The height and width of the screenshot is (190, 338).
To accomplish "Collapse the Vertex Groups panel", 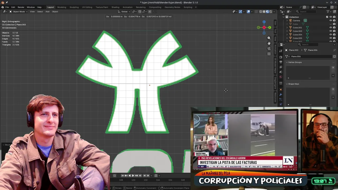I will (x=287, y=62).
